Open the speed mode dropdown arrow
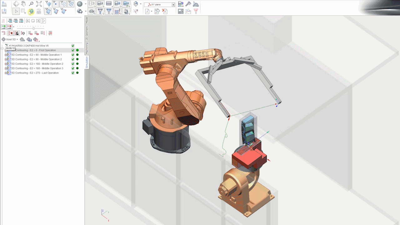400x225 pixels. click(14, 27)
